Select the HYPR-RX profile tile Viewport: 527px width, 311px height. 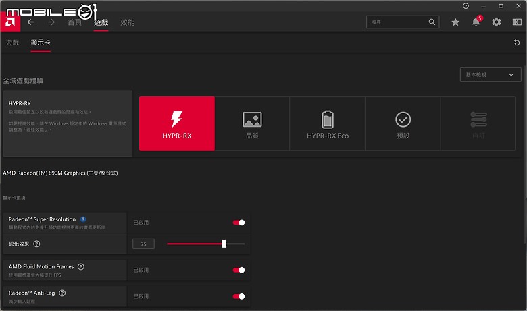[x=177, y=123]
